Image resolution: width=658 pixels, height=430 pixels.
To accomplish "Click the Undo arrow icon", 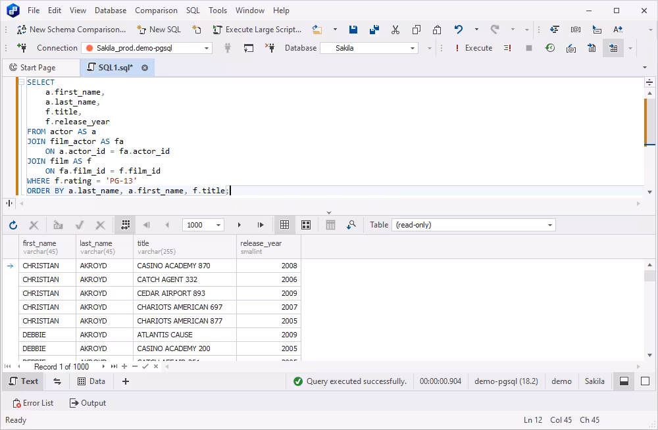I will point(458,30).
